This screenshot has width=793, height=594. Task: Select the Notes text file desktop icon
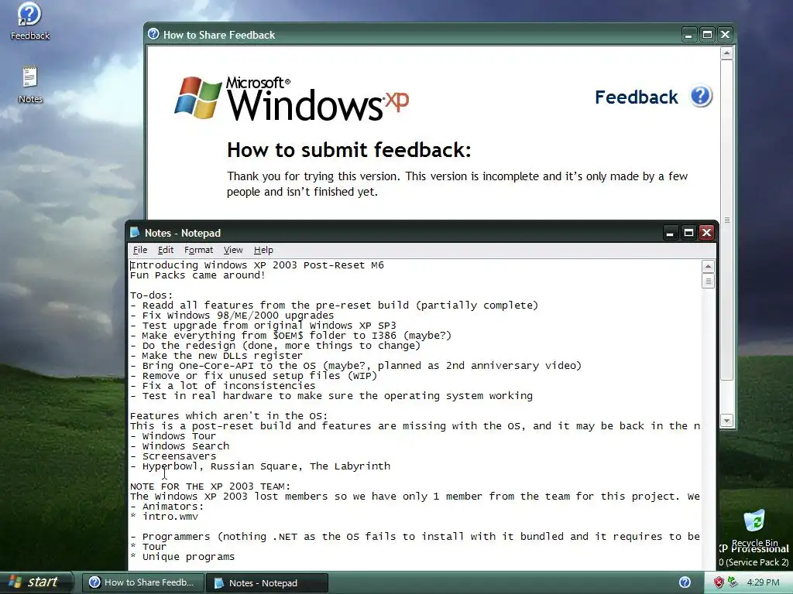(30, 85)
